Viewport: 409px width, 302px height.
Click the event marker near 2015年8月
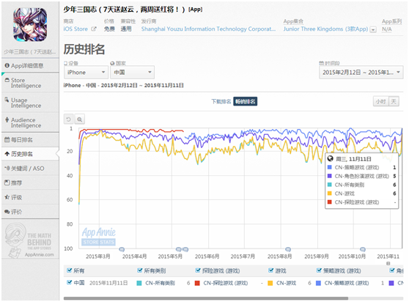click(x=288, y=249)
